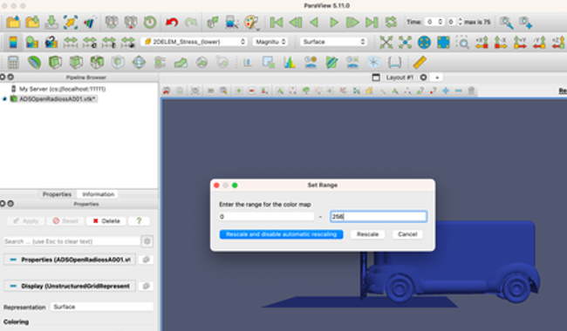Click the Find Data magnifier icon
The image size is (567, 331).
click(x=506, y=23)
